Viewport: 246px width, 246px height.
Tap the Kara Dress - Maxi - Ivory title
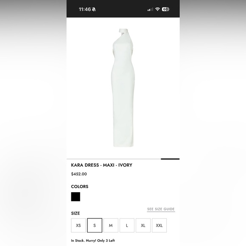tap(102, 165)
